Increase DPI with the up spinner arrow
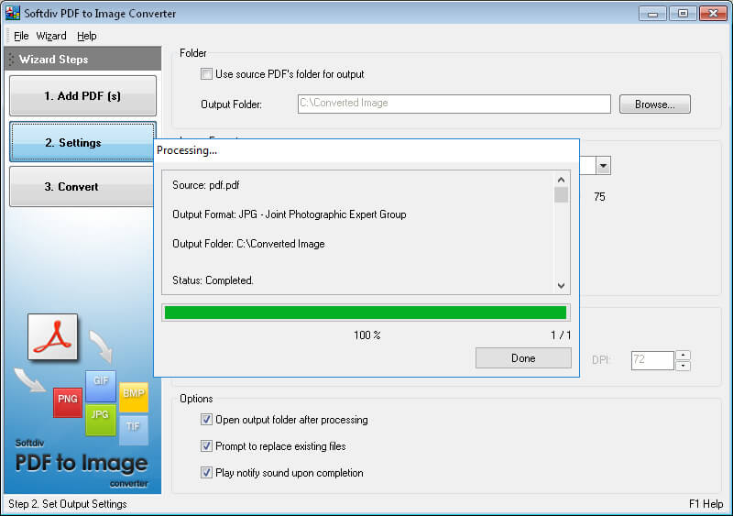 pos(683,355)
